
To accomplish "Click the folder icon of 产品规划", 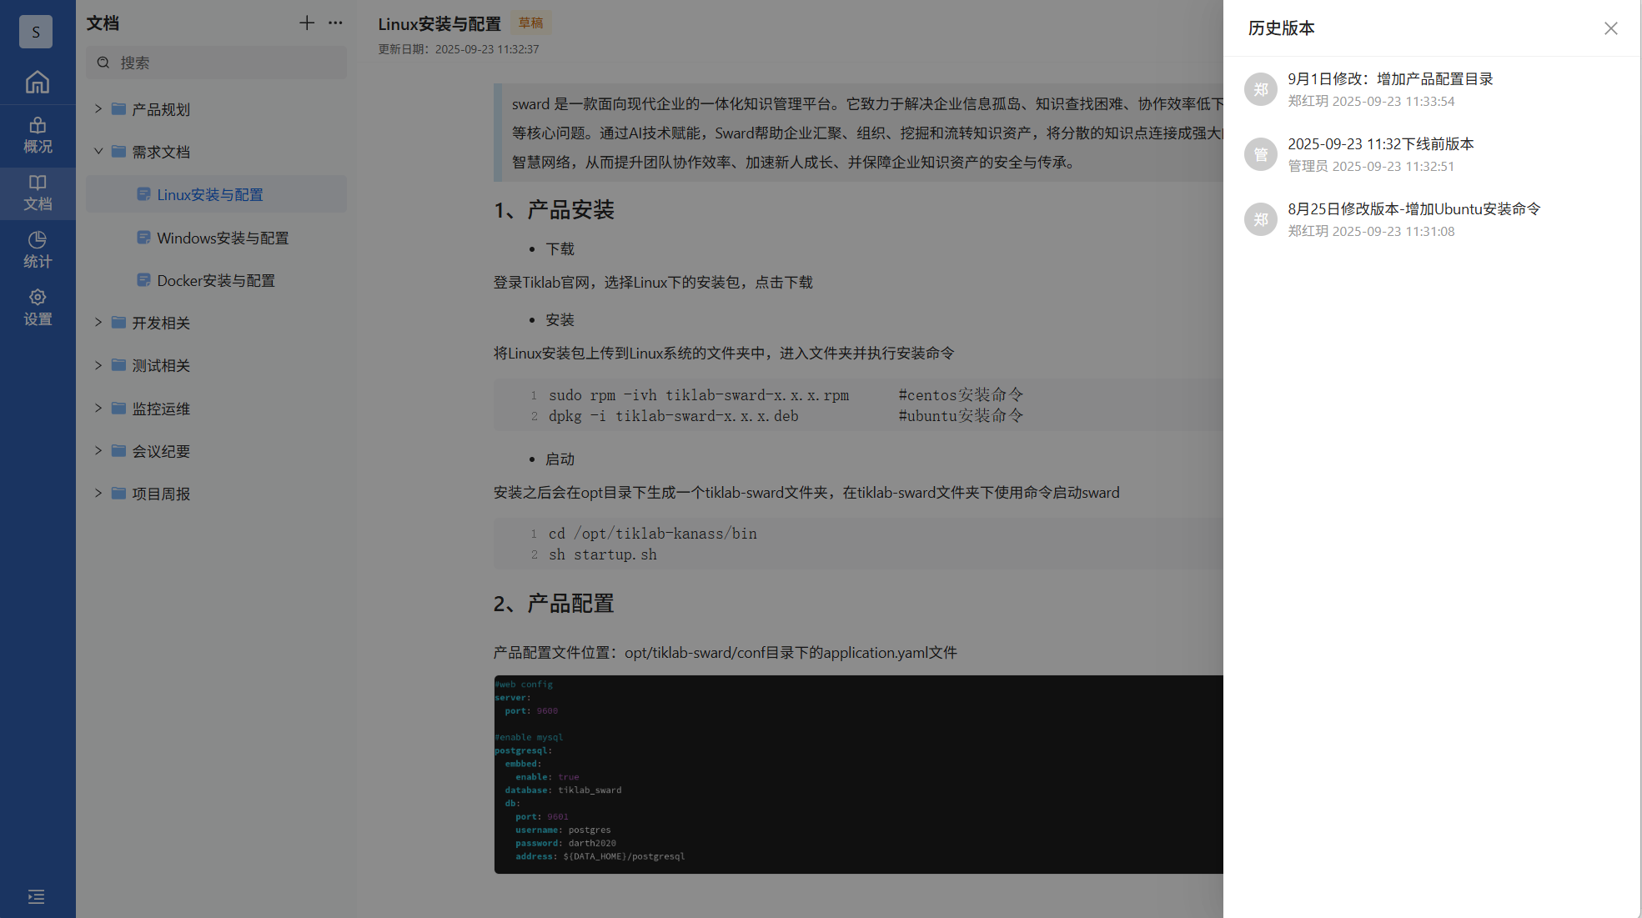I will click(118, 109).
